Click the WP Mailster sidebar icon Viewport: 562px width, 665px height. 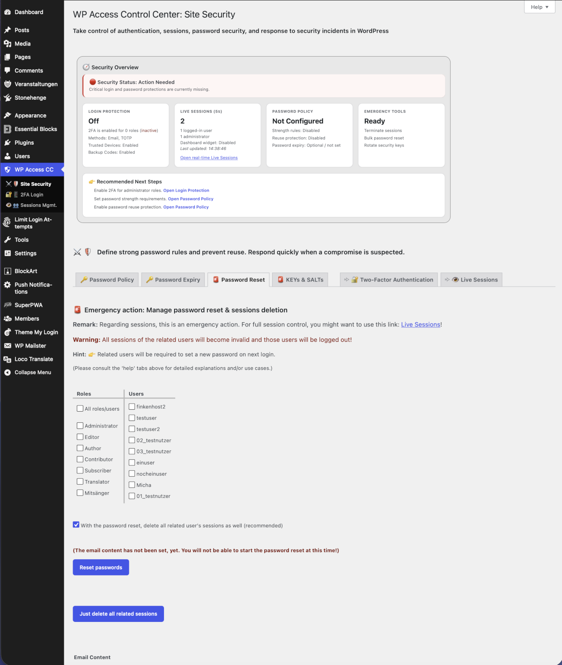click(7, 346)
